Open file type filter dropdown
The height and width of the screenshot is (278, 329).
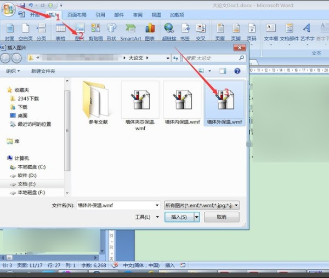point(236,205)
